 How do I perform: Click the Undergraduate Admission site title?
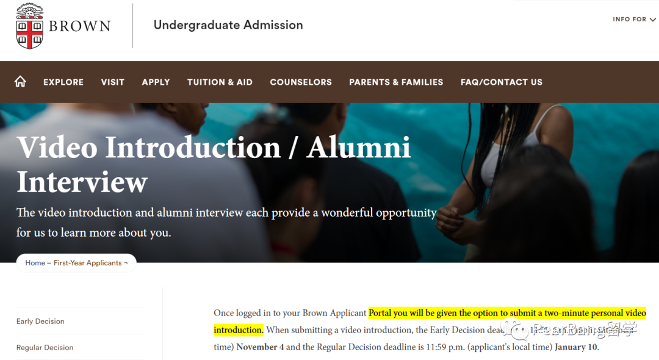[x=228, y=25]
